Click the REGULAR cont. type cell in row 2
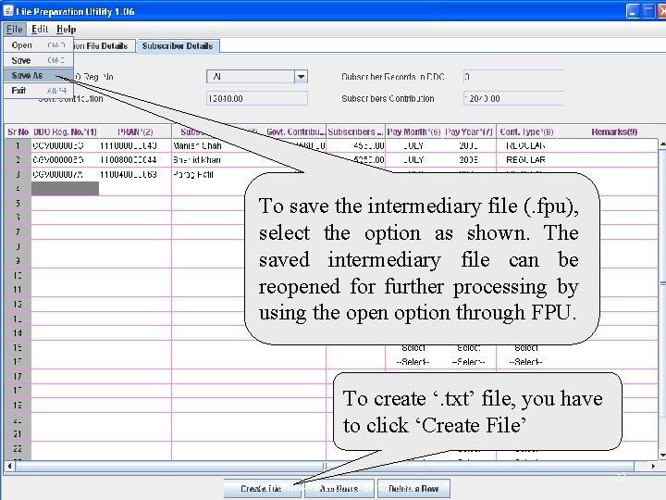The height and width of the screenshot is (500, 666). pyautogui.click(x=526, y=160)
